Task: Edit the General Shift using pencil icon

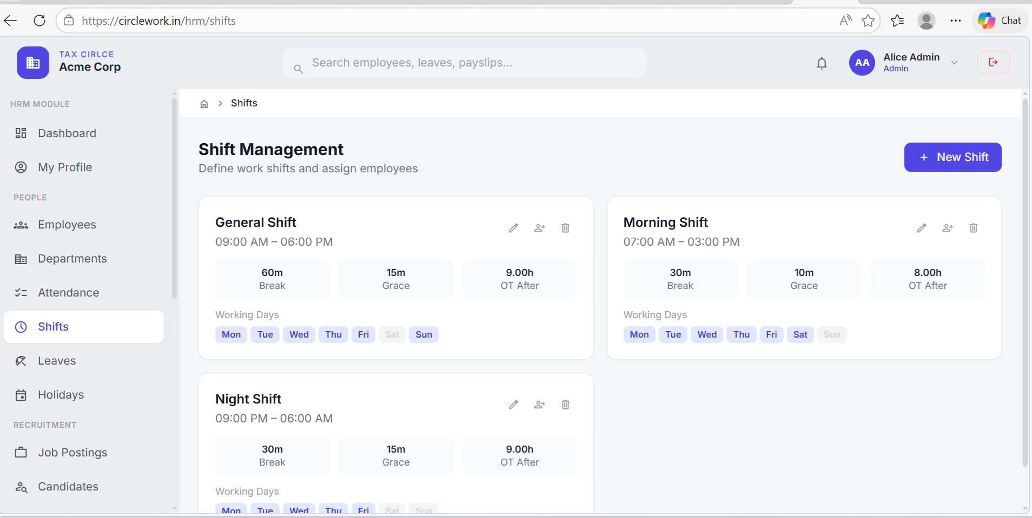Action: pos(513,228)
